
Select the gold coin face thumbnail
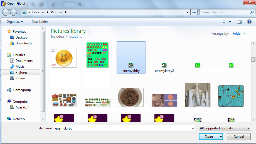tap(64, 58)
